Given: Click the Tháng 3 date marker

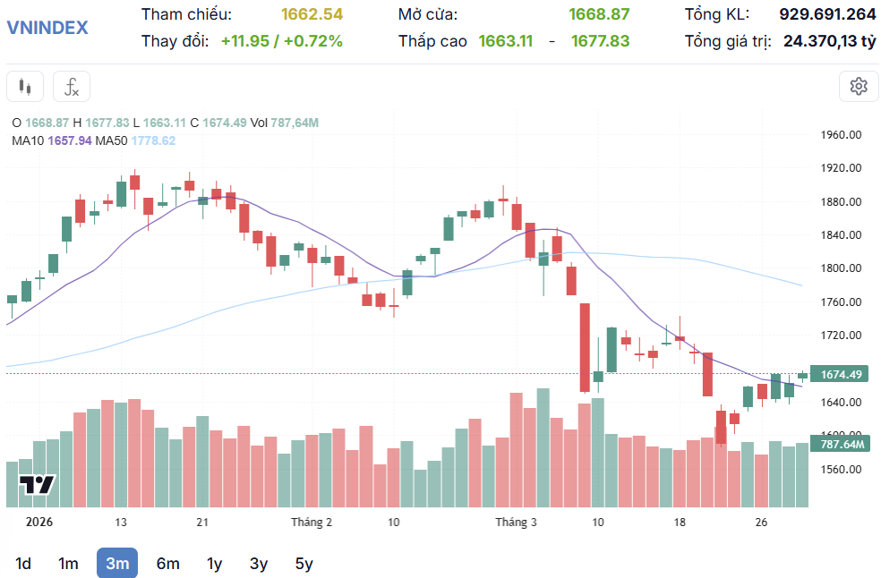Looking at the screenshot, I should click(517, 523).
